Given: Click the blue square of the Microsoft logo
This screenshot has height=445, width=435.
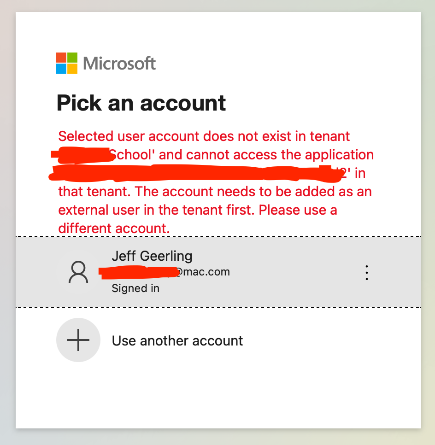Looking at the screenshot, I should click(61, 69).
